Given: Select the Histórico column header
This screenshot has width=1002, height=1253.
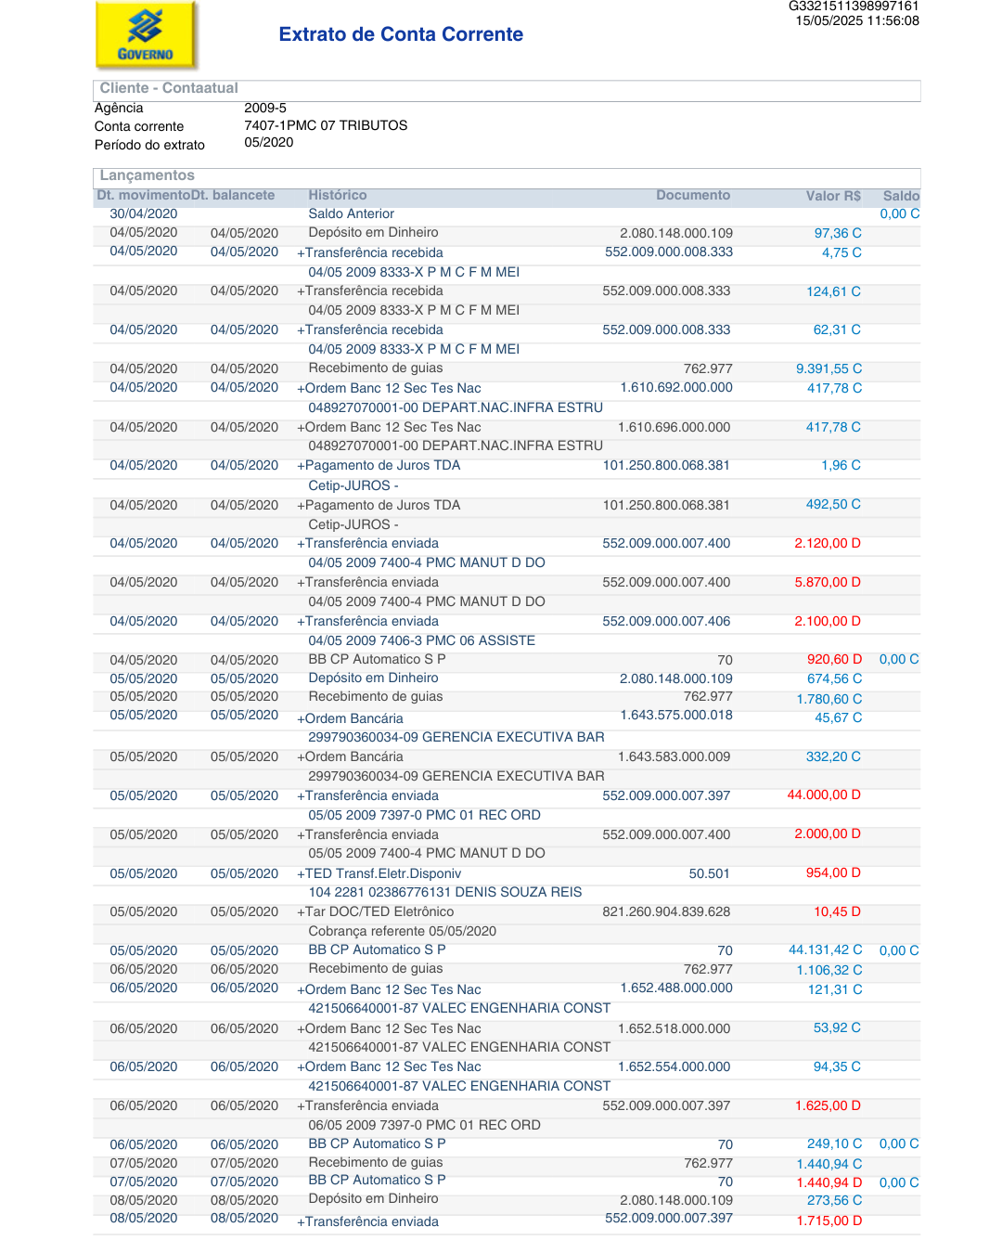Looking at the screenshot, I should 338,195.
